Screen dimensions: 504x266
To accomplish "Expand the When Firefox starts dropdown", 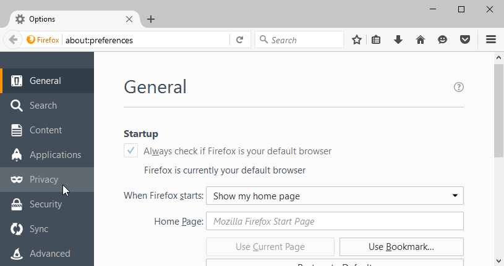I will 335,196.
